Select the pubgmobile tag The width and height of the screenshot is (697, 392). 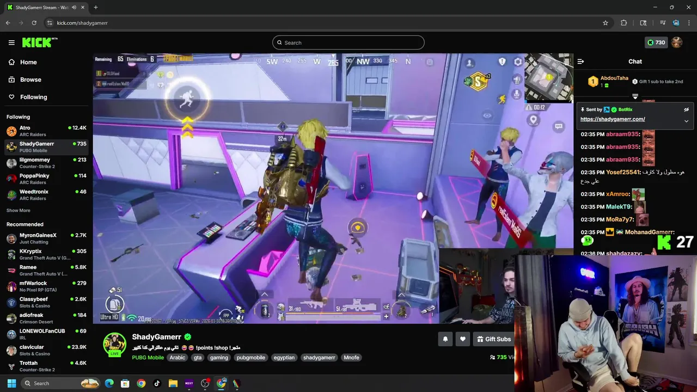(x=250, y=358)
